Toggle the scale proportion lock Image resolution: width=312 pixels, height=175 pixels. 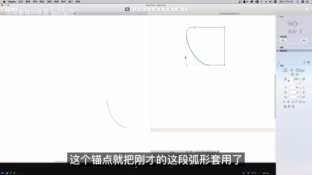tap(289, 81)
